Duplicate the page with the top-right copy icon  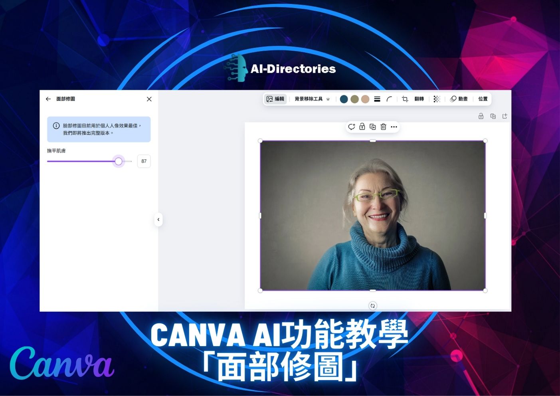tap(493, 116)
